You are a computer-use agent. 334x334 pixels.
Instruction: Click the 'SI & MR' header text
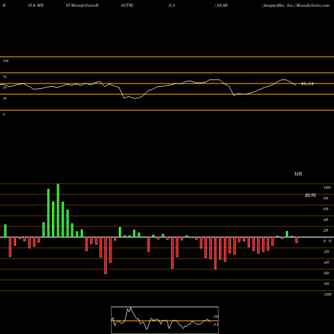coord(35,5)
